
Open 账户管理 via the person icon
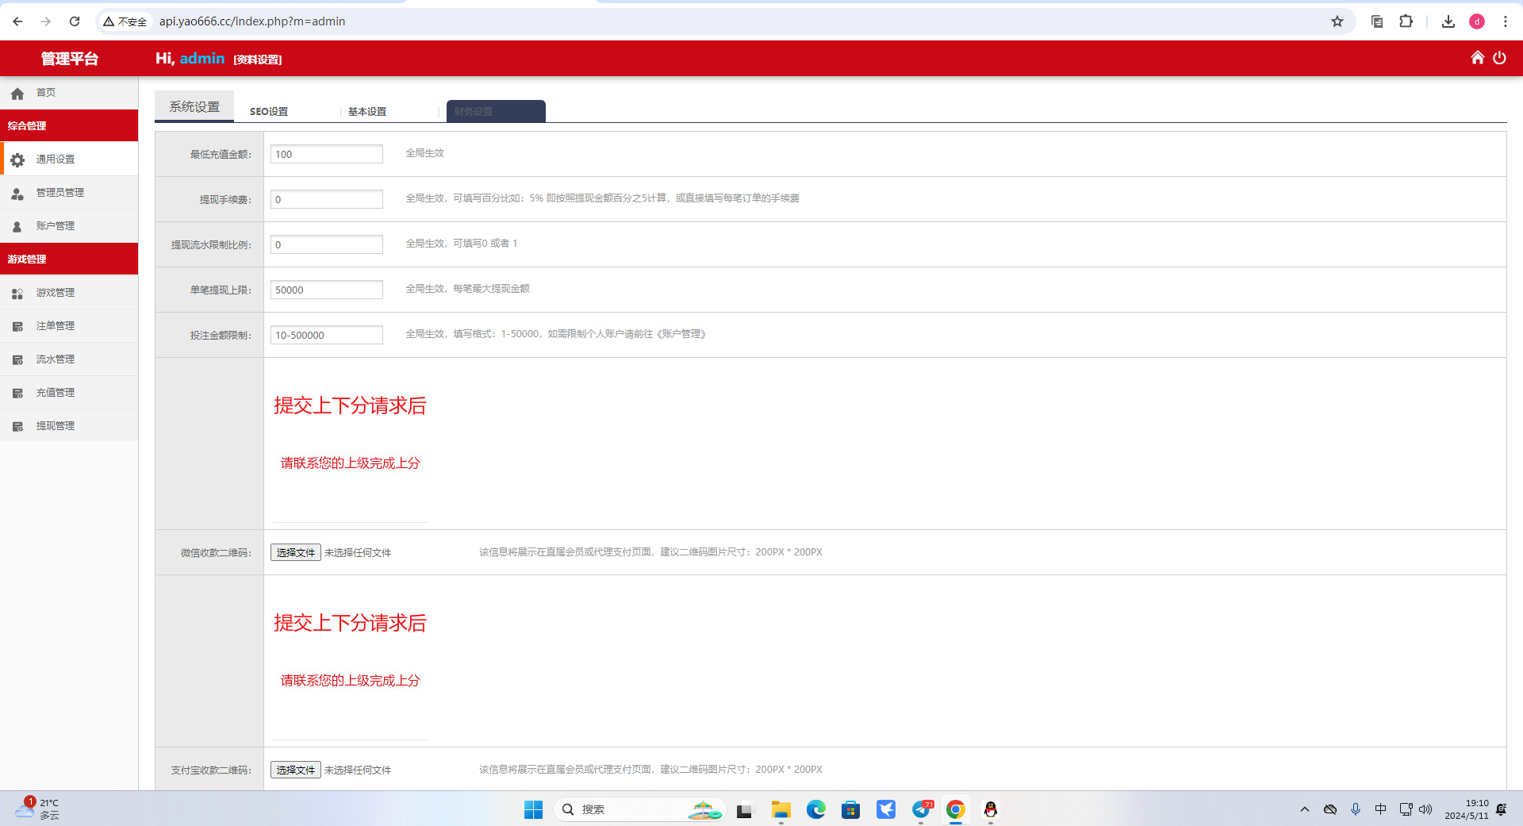point(17,225)
